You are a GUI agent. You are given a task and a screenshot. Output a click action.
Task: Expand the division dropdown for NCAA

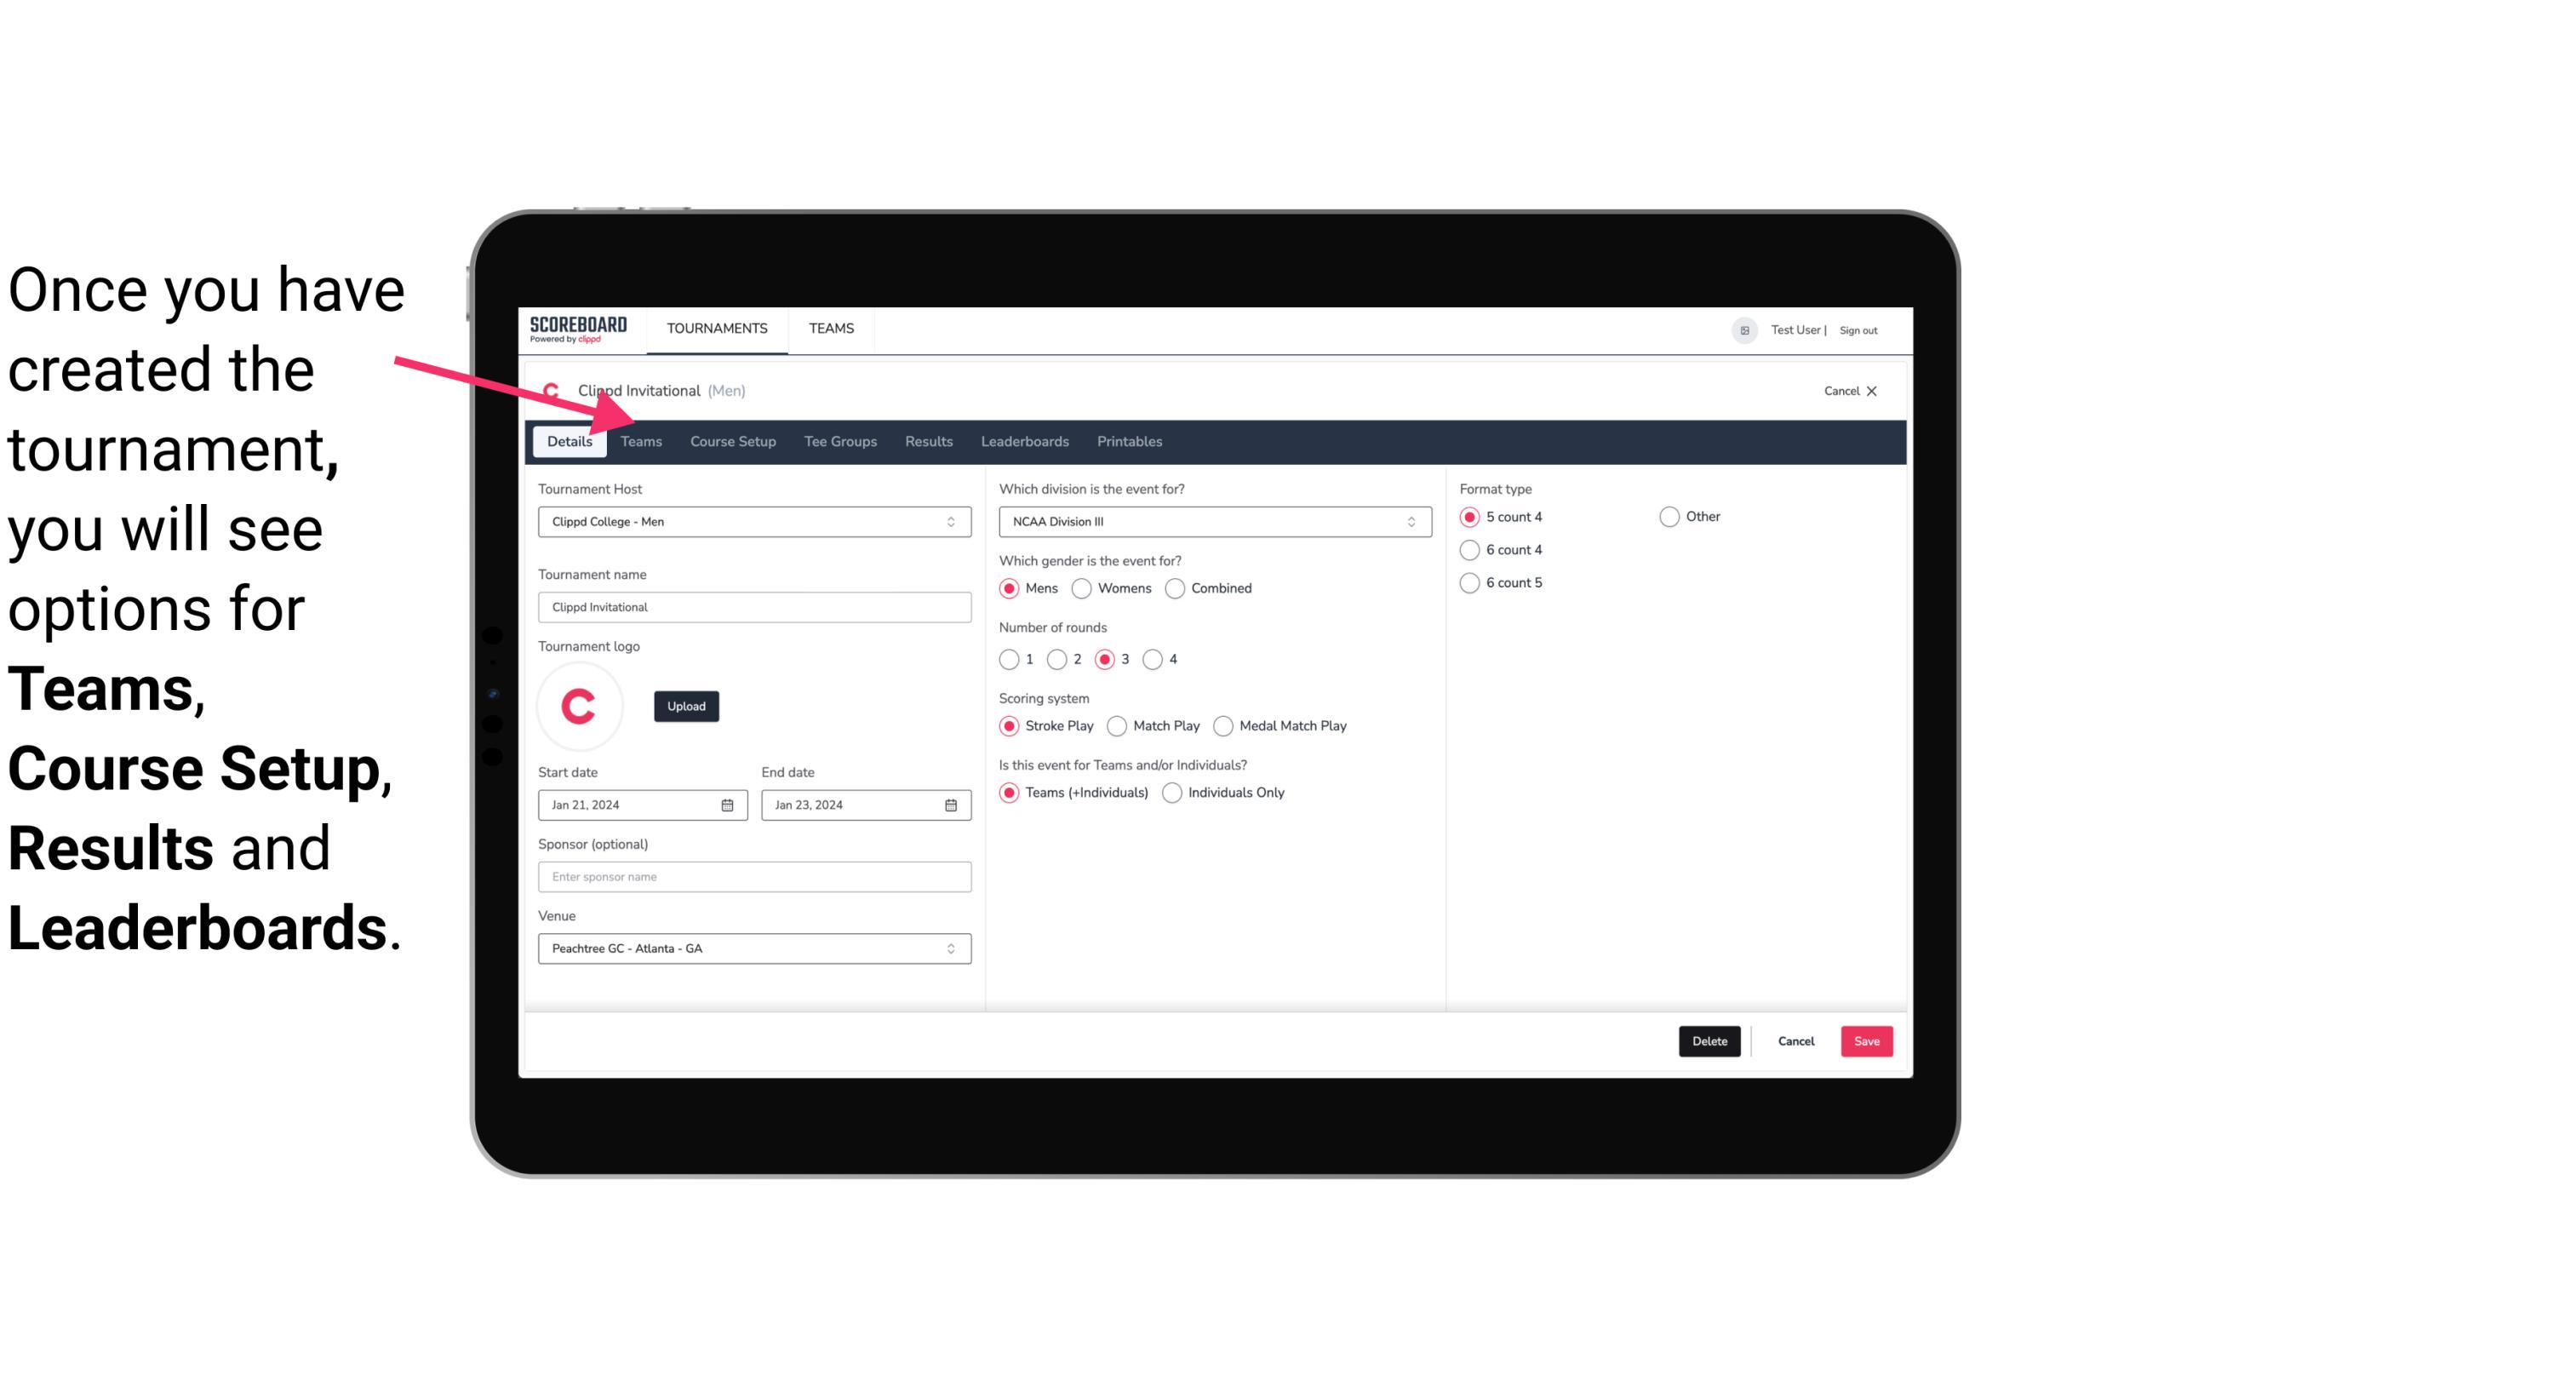[1405, 521]
